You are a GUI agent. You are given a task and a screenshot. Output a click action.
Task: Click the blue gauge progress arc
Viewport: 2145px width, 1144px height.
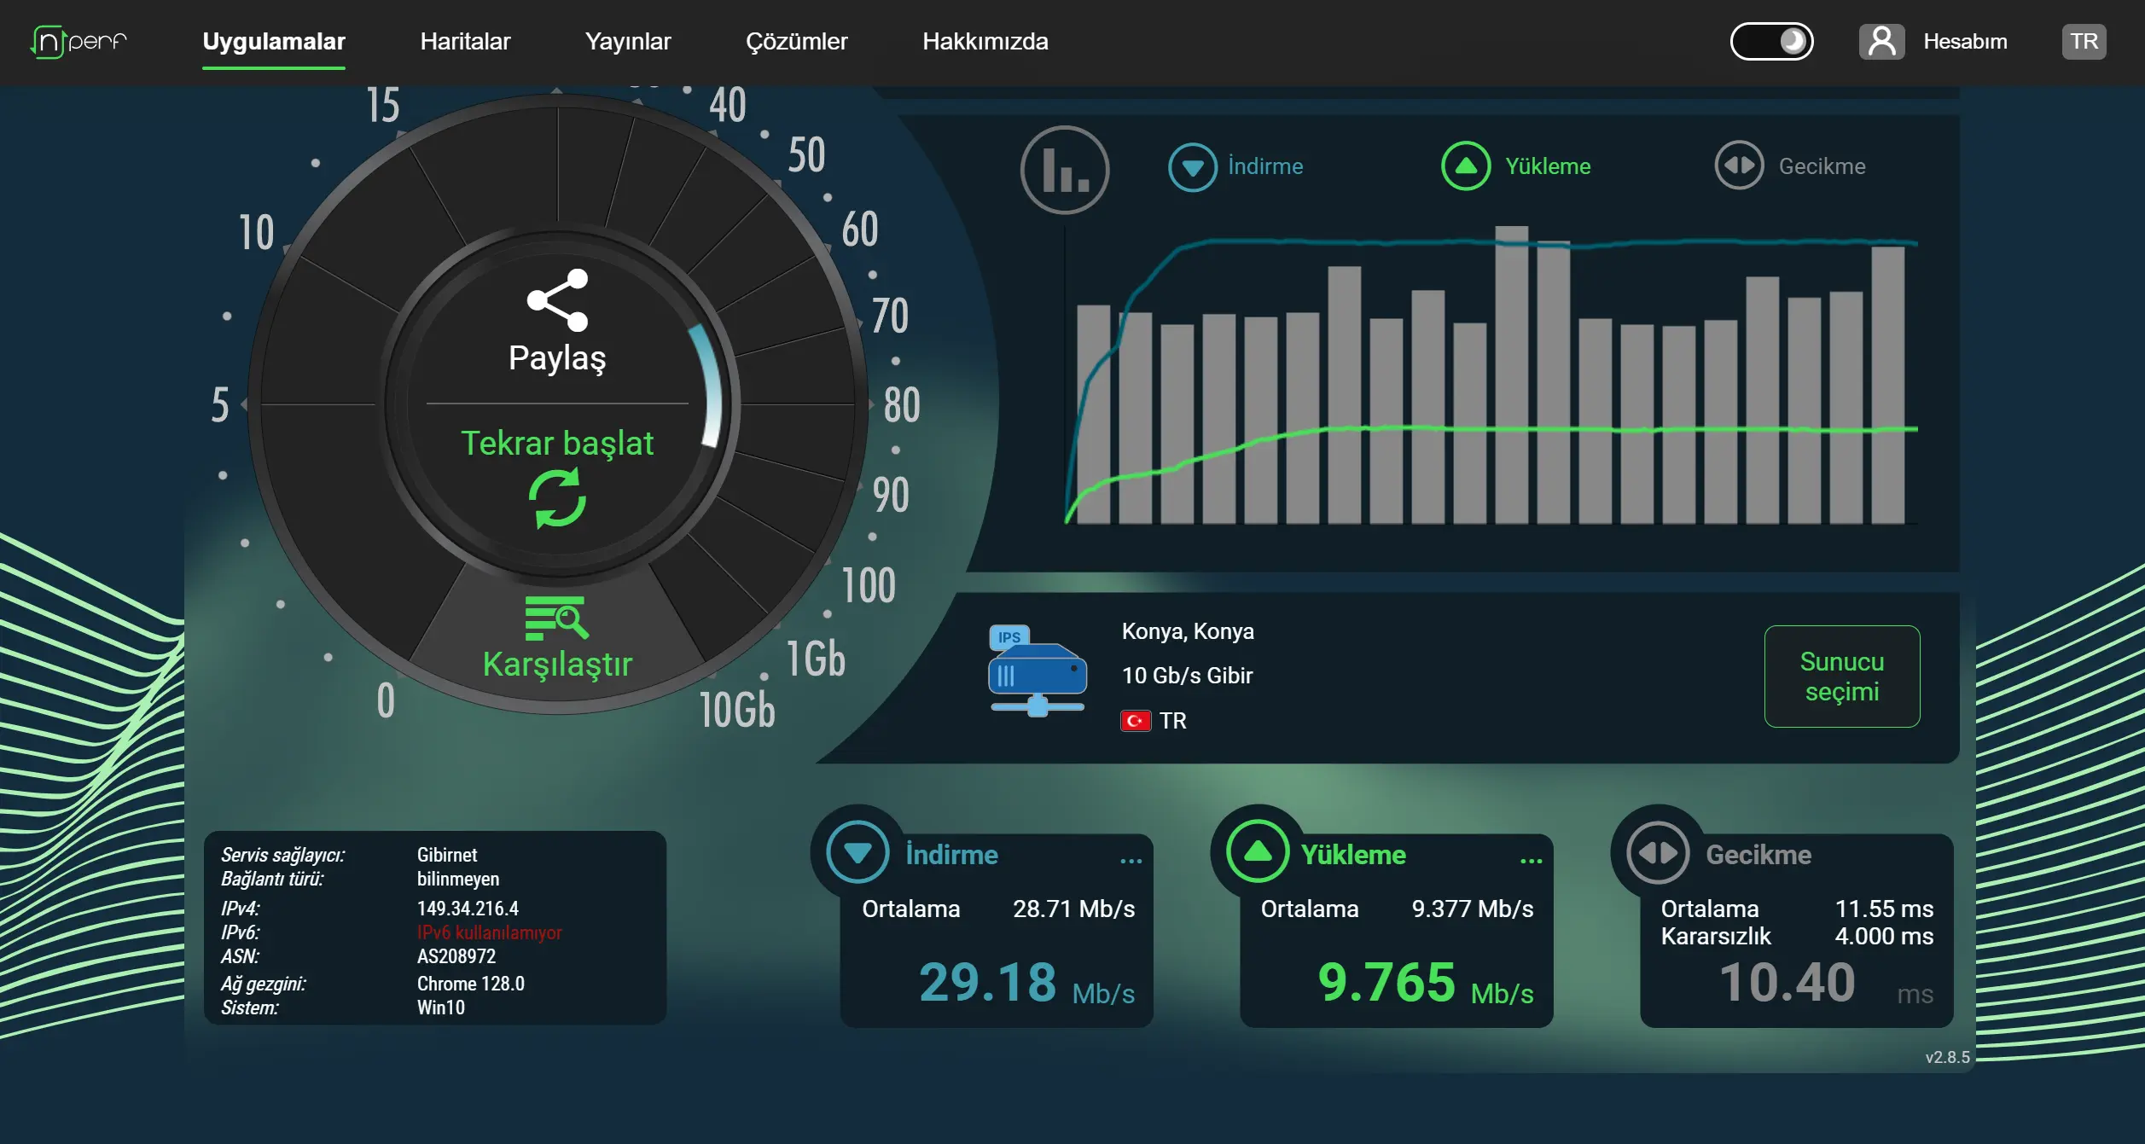tap(710, 386)
